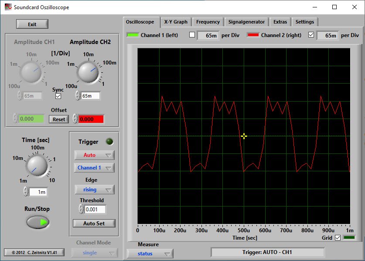Enable the Channel 1 display checkbox
Image resolution: width=365 pixels, height=261 pixels.
192,35
